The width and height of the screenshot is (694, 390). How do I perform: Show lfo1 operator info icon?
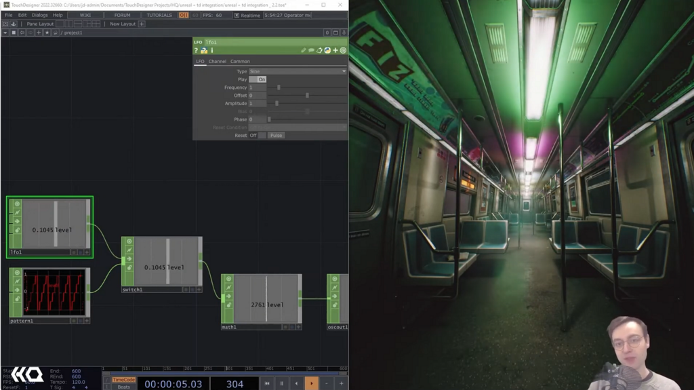pyautogui.click(x=212, y=50)
